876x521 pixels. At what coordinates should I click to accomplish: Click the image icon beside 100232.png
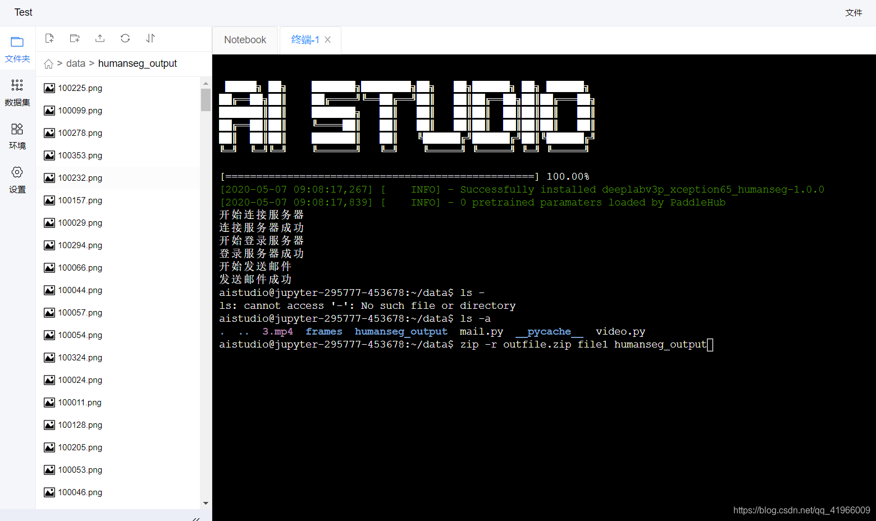(x=49, y=178)
